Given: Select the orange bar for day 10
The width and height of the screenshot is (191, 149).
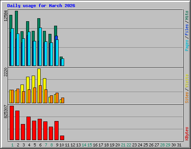Looking at the screenshot, I should point(63,100).
